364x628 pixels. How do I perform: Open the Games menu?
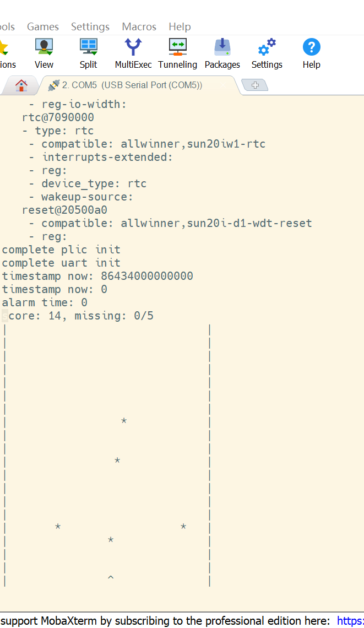43,27
